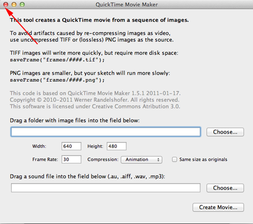This screenshot has width=253, height=224.
Task: Select the Frame Rate field showing 30
Action: pos(71,160)
